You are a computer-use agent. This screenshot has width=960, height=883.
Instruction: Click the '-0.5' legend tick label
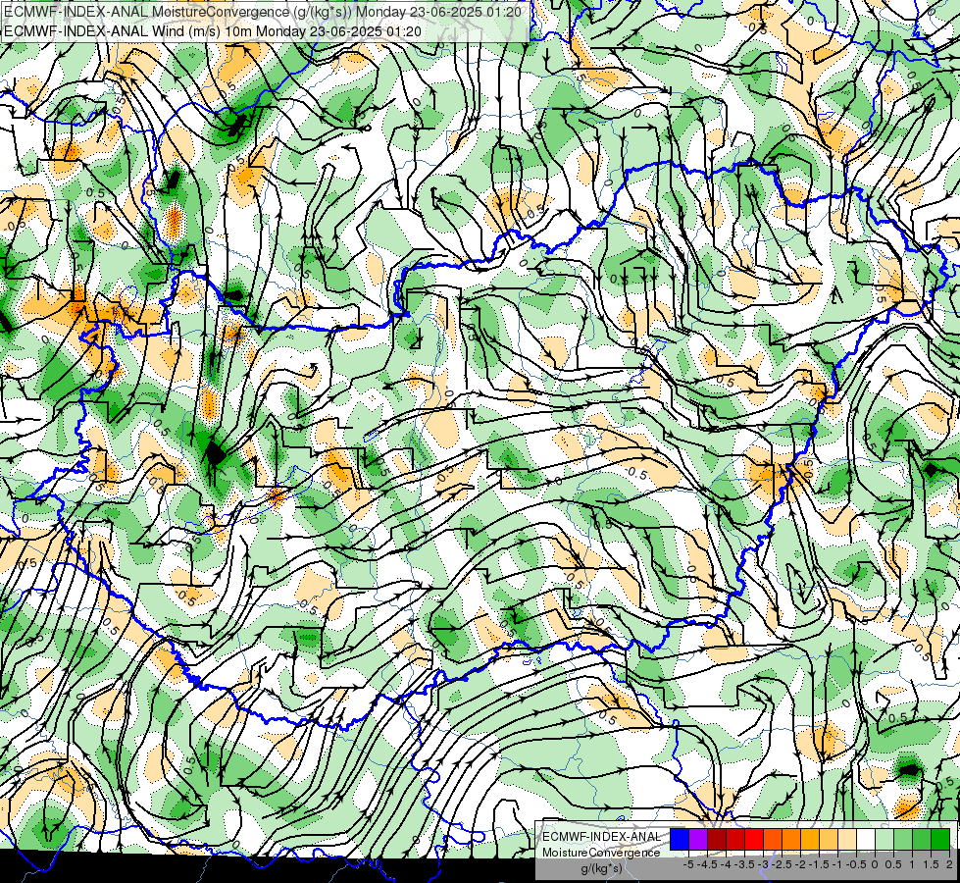pos(856,864)
